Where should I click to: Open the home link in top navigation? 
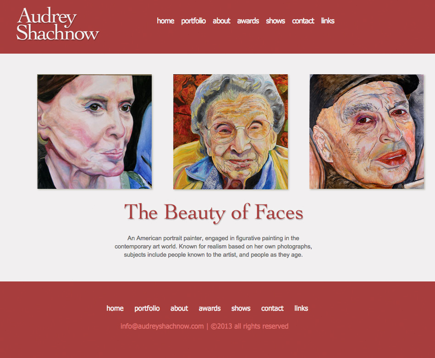click(165, 21)
